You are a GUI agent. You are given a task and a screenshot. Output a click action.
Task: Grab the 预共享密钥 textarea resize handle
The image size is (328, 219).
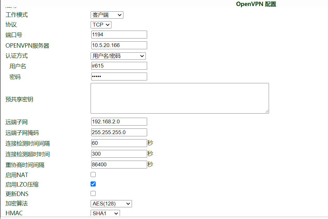(267, 111)
